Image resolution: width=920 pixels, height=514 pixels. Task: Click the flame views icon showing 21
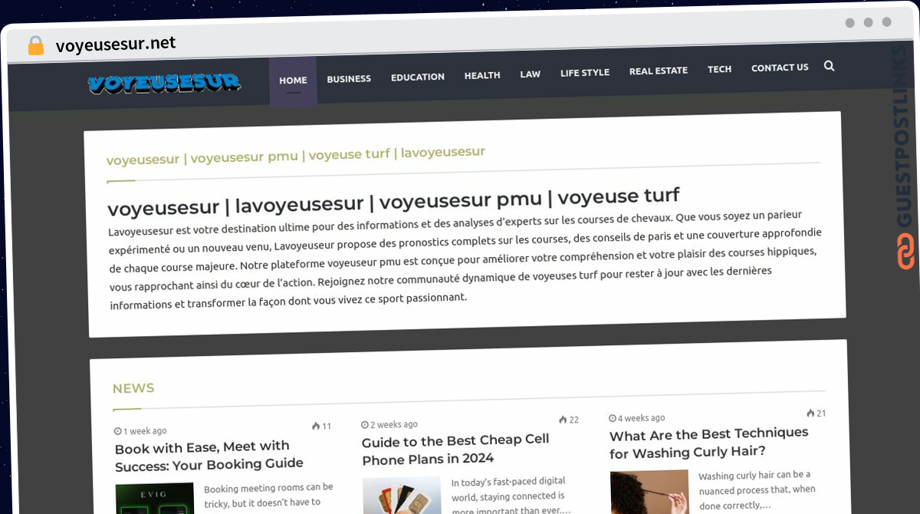pos(810,414)
